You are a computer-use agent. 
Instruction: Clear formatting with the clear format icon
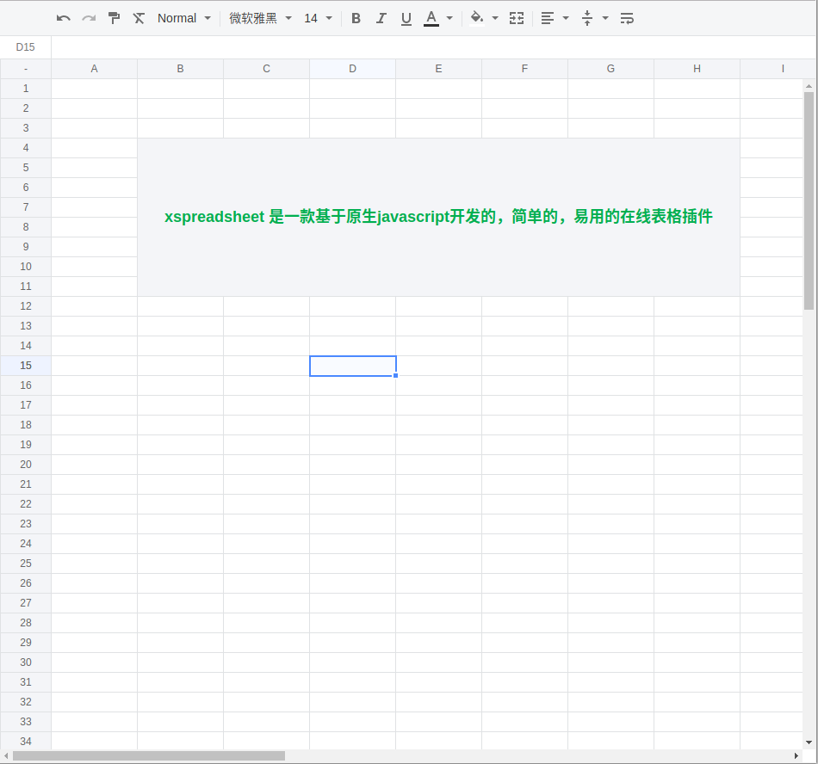point(139,19)
